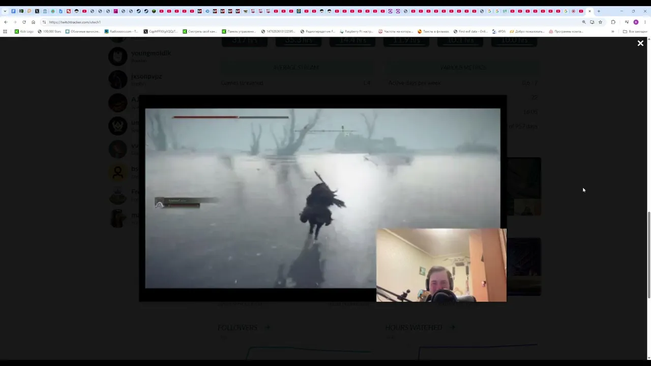The image size is (651, 366).
Task: Open the purple profile avatar menu
Action: (636, 22)
